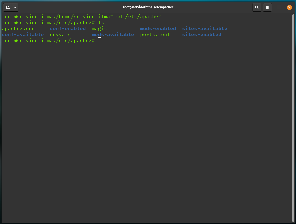Image resolution: width=296 pixels, height=224 pixels.
Task: Select the sites-enabled directory name
Action: pyautogui.click(x=202, y=35)
